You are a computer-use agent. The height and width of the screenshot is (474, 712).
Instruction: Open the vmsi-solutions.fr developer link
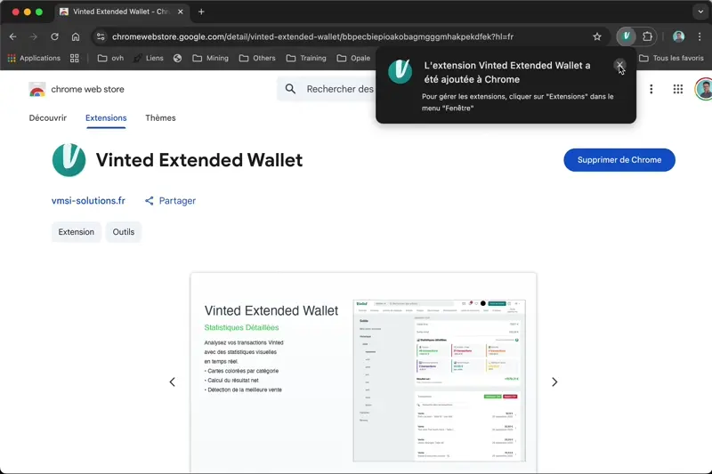coord(88,200)
